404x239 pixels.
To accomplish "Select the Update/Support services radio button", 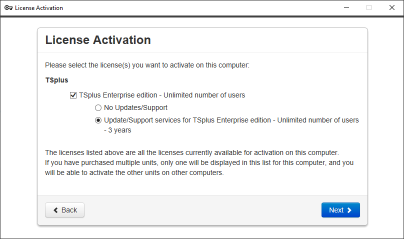I will click(98, 120).
